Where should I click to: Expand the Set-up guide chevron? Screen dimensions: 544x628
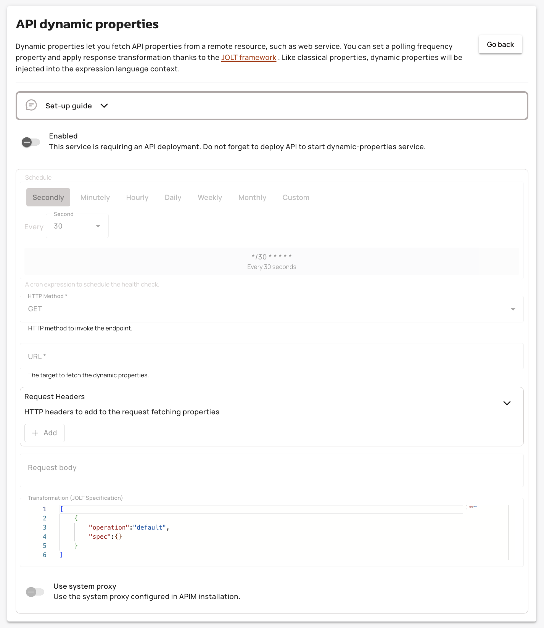[x=104, y=106]
